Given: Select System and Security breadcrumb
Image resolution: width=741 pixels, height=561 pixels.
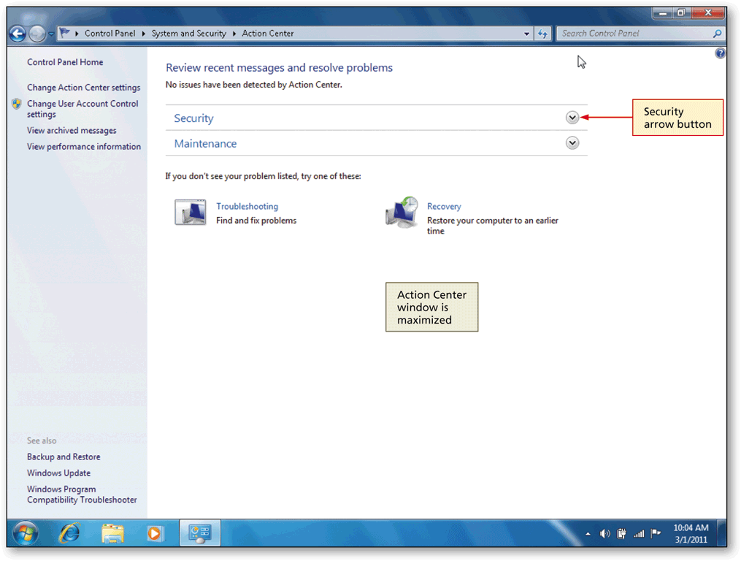Looking at the screenshot, I should tap(188, 34).
